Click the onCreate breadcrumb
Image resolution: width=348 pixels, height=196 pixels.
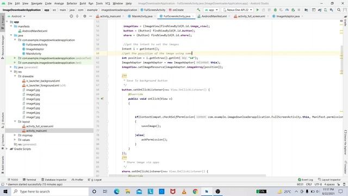[176, 10]
